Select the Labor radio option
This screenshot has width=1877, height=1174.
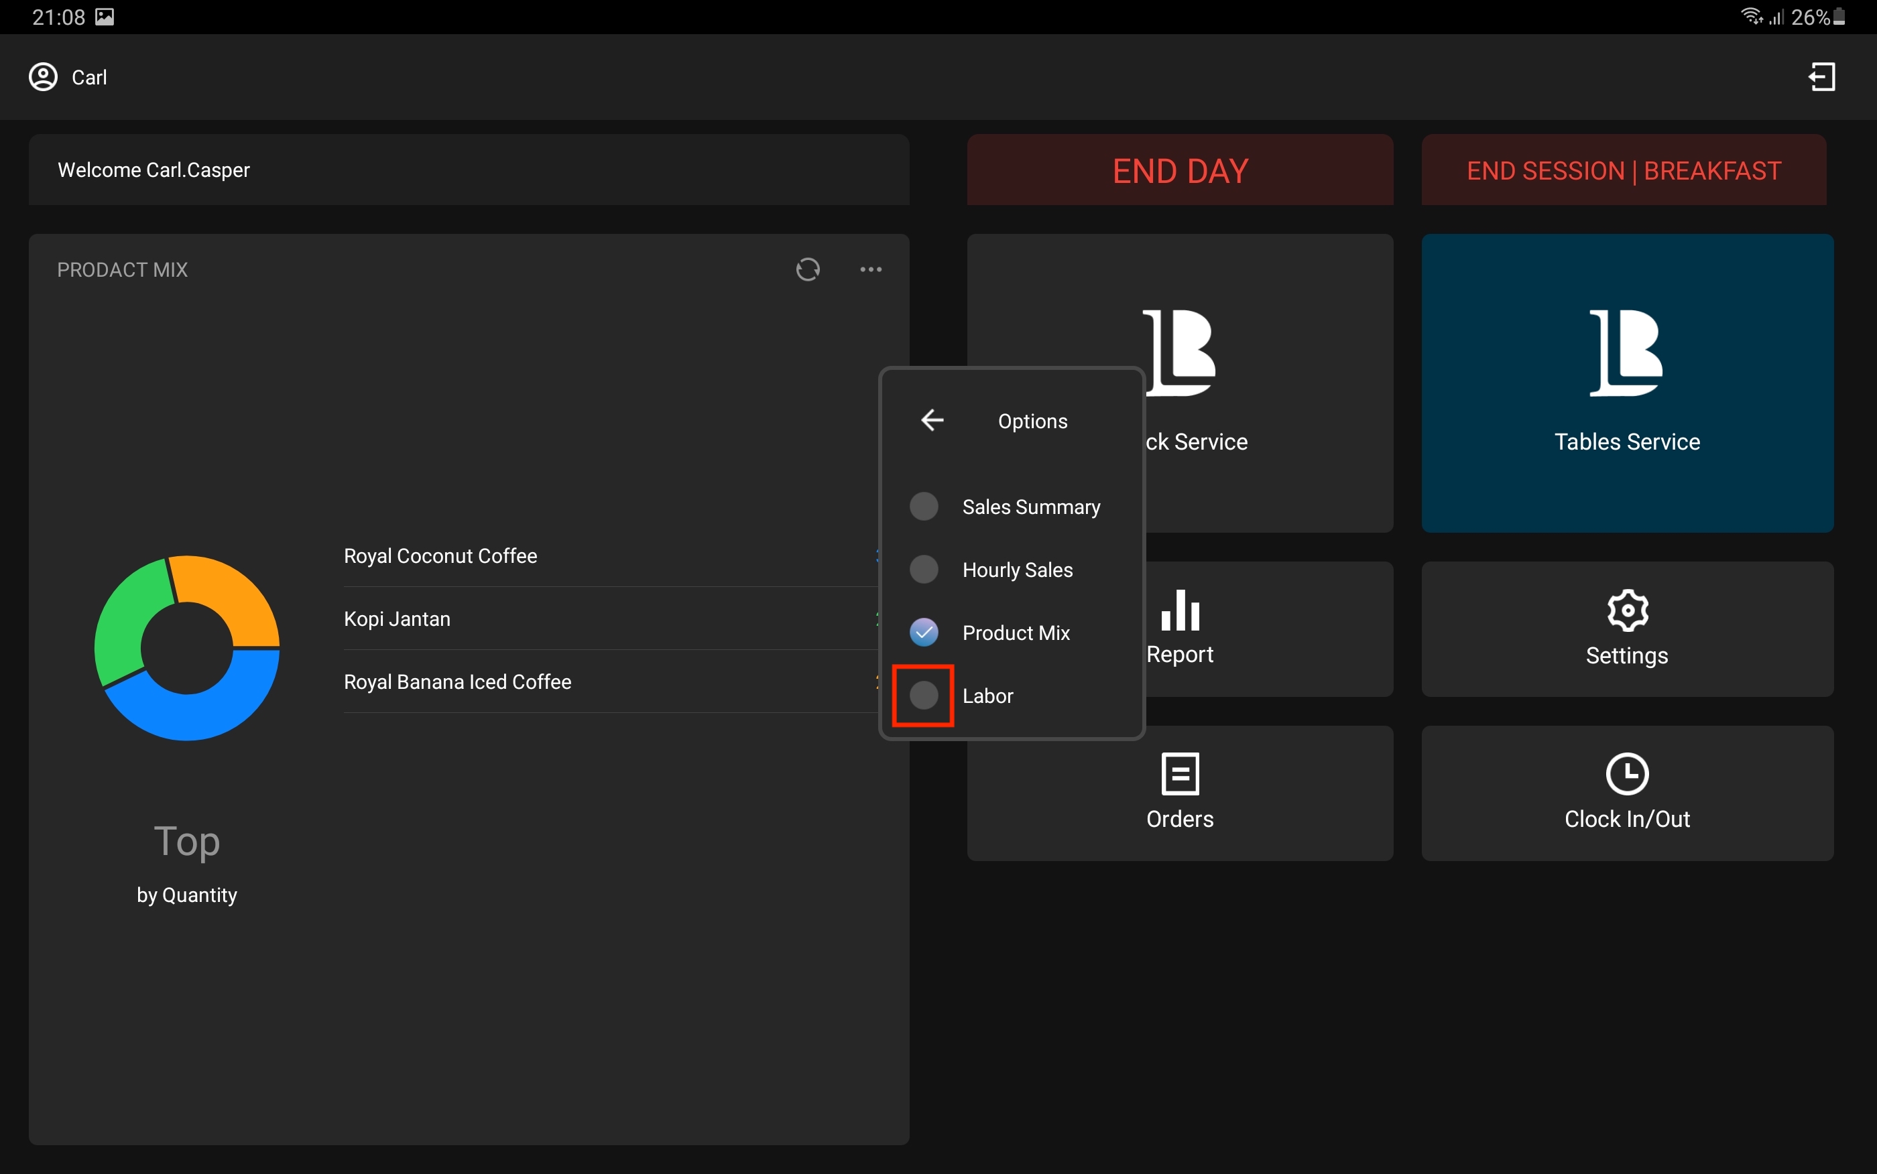pos(924,695)
